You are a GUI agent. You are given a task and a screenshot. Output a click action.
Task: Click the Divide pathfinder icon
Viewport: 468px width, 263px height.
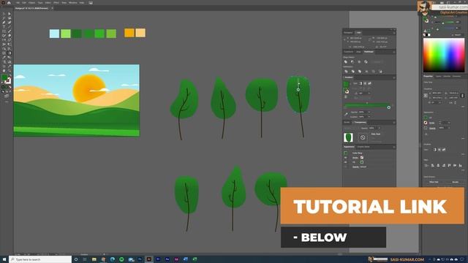[x=346, y=72]
